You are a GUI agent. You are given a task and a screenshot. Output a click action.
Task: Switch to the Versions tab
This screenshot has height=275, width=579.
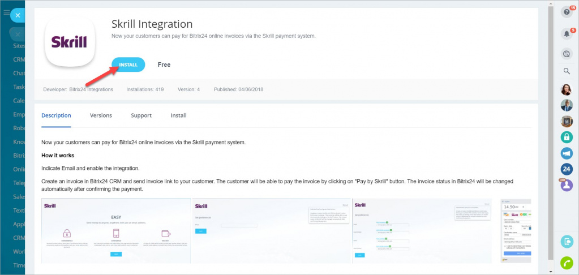(101, 115)
